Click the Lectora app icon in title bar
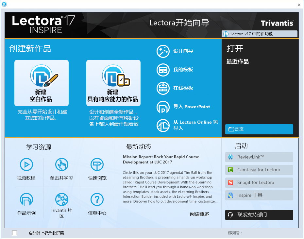The height and width of the screenshot is (239, 304). [4, 4]
